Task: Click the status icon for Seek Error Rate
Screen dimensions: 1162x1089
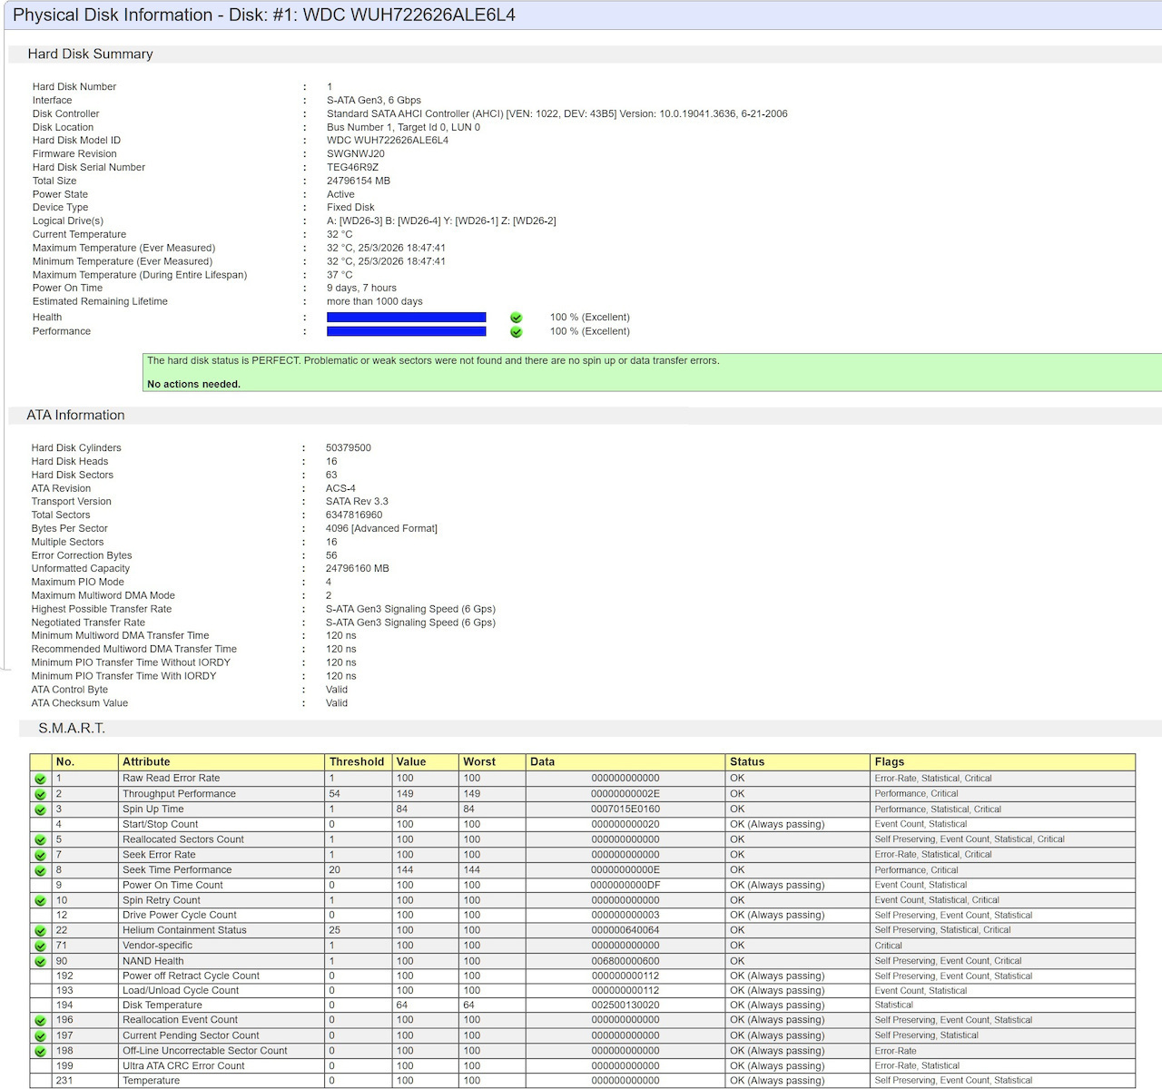Action: point(40,855)
